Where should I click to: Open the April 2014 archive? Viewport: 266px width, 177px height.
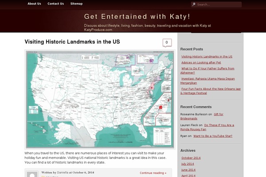(188, 176)
